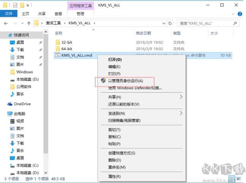246x183 pixels.
Task: Expand address bar history dropdown
Action: 164,23
